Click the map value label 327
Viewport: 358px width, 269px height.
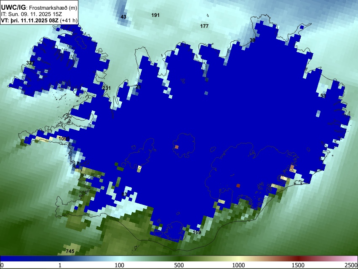pos(30,63)
